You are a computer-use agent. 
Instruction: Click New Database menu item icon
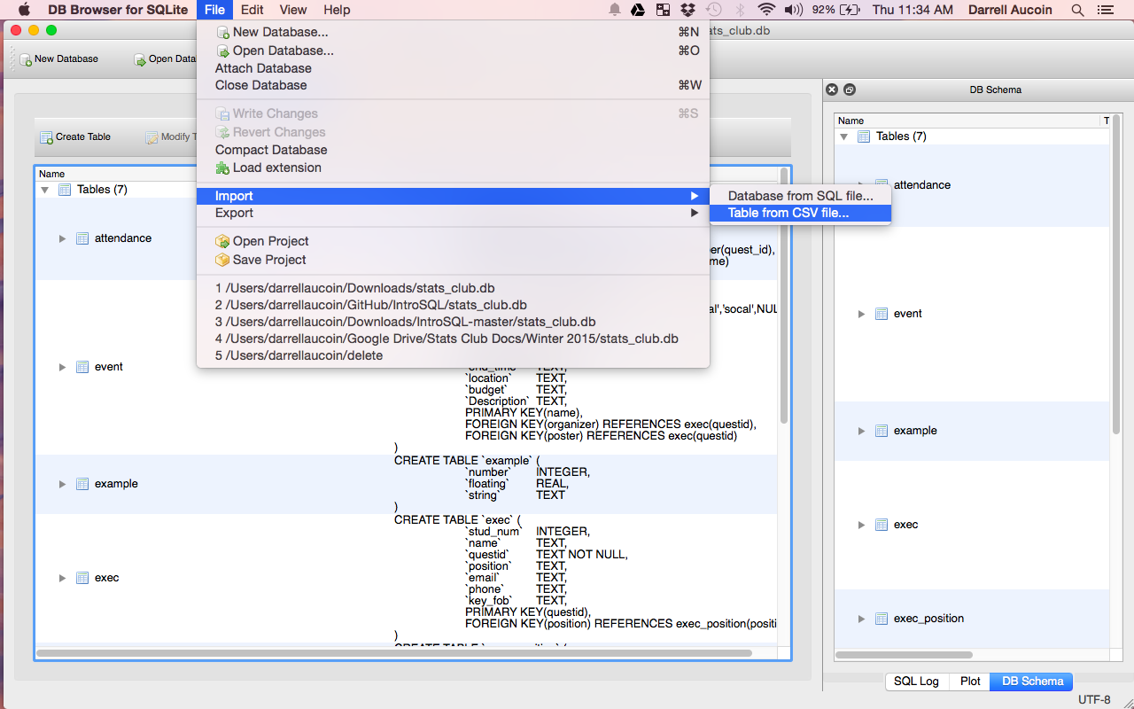point(223,33)
